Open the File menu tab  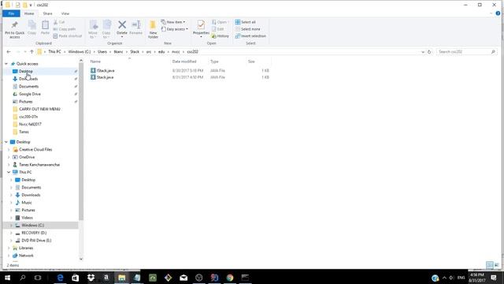click(x=11, y=13)
